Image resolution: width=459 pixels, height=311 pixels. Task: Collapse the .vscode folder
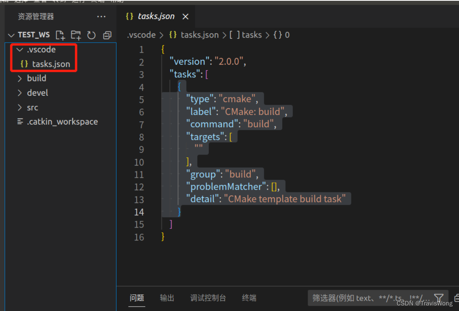pos(19,49)
